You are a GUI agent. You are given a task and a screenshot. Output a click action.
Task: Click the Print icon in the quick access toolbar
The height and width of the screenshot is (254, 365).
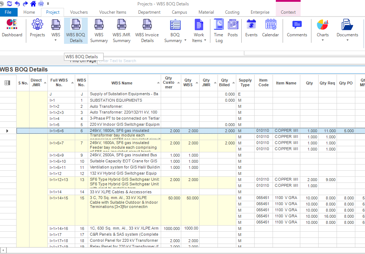point(41,4)
